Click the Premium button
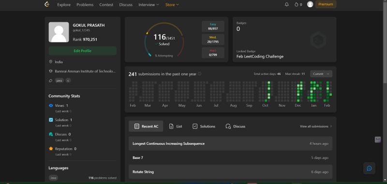 click(x=326, y=4)
